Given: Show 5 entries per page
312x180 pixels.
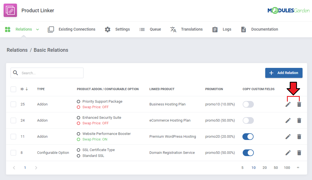Looking at the screenshot, I should pos(242,168).
